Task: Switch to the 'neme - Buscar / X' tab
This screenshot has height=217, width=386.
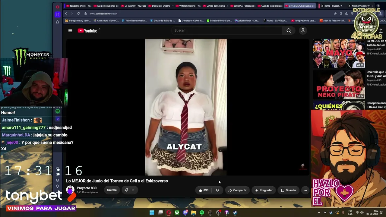Action: coord(331,6)
